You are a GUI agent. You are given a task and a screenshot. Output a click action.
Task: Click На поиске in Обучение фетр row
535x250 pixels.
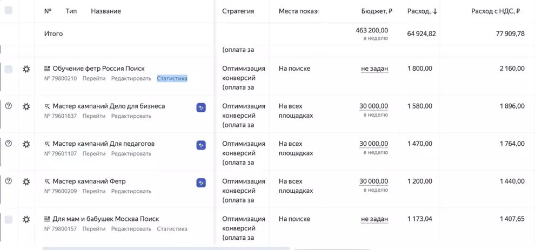point(295,69)
